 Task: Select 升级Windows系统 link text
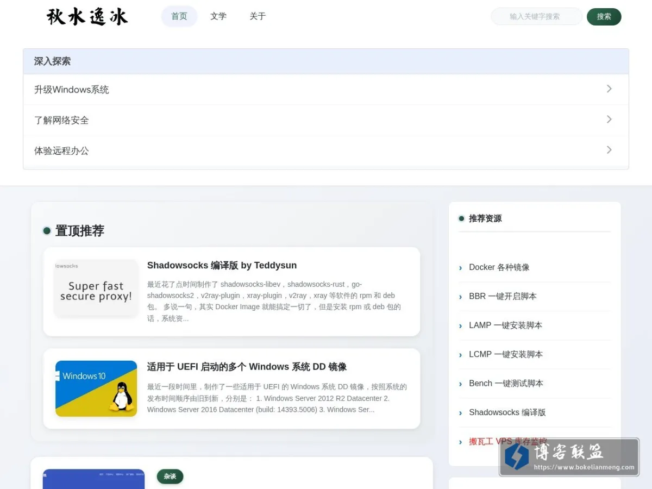tap(72, 90)
